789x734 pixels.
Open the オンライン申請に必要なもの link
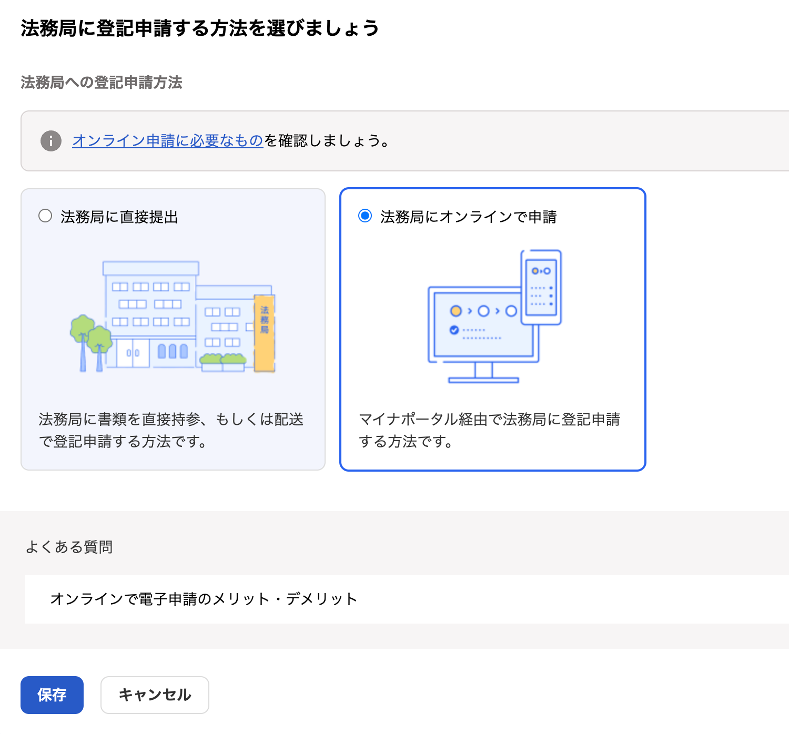(x=168, y=141)
